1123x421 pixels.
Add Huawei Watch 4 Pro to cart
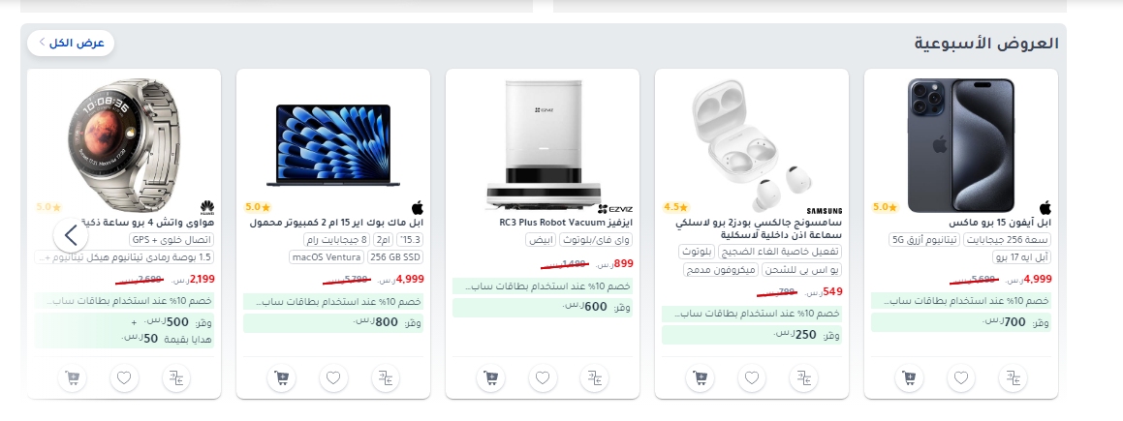[x=73, y=377]
